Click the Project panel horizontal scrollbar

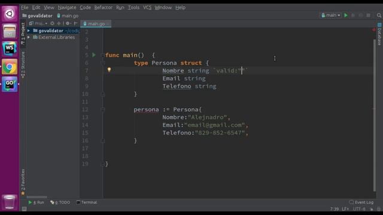click(x=37, y=197)
